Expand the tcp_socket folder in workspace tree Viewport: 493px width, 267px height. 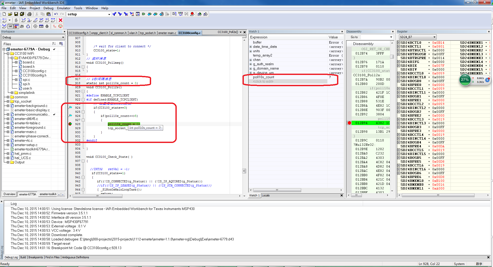8,102
